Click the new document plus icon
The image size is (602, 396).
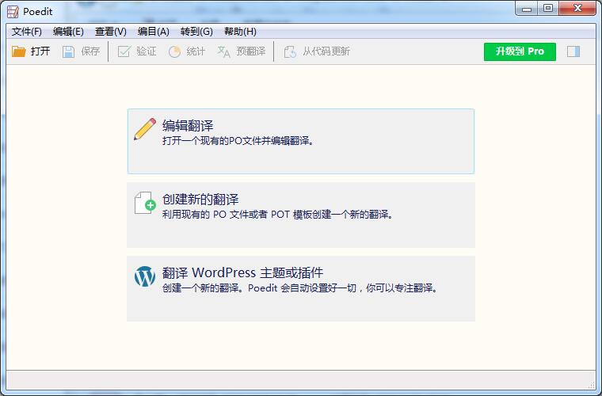coord(145,203)
